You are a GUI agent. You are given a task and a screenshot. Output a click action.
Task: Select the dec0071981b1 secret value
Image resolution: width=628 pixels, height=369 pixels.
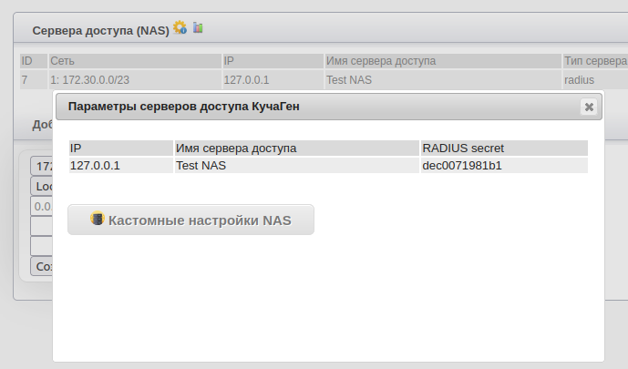pyautogui.click(x=462, y=166)
